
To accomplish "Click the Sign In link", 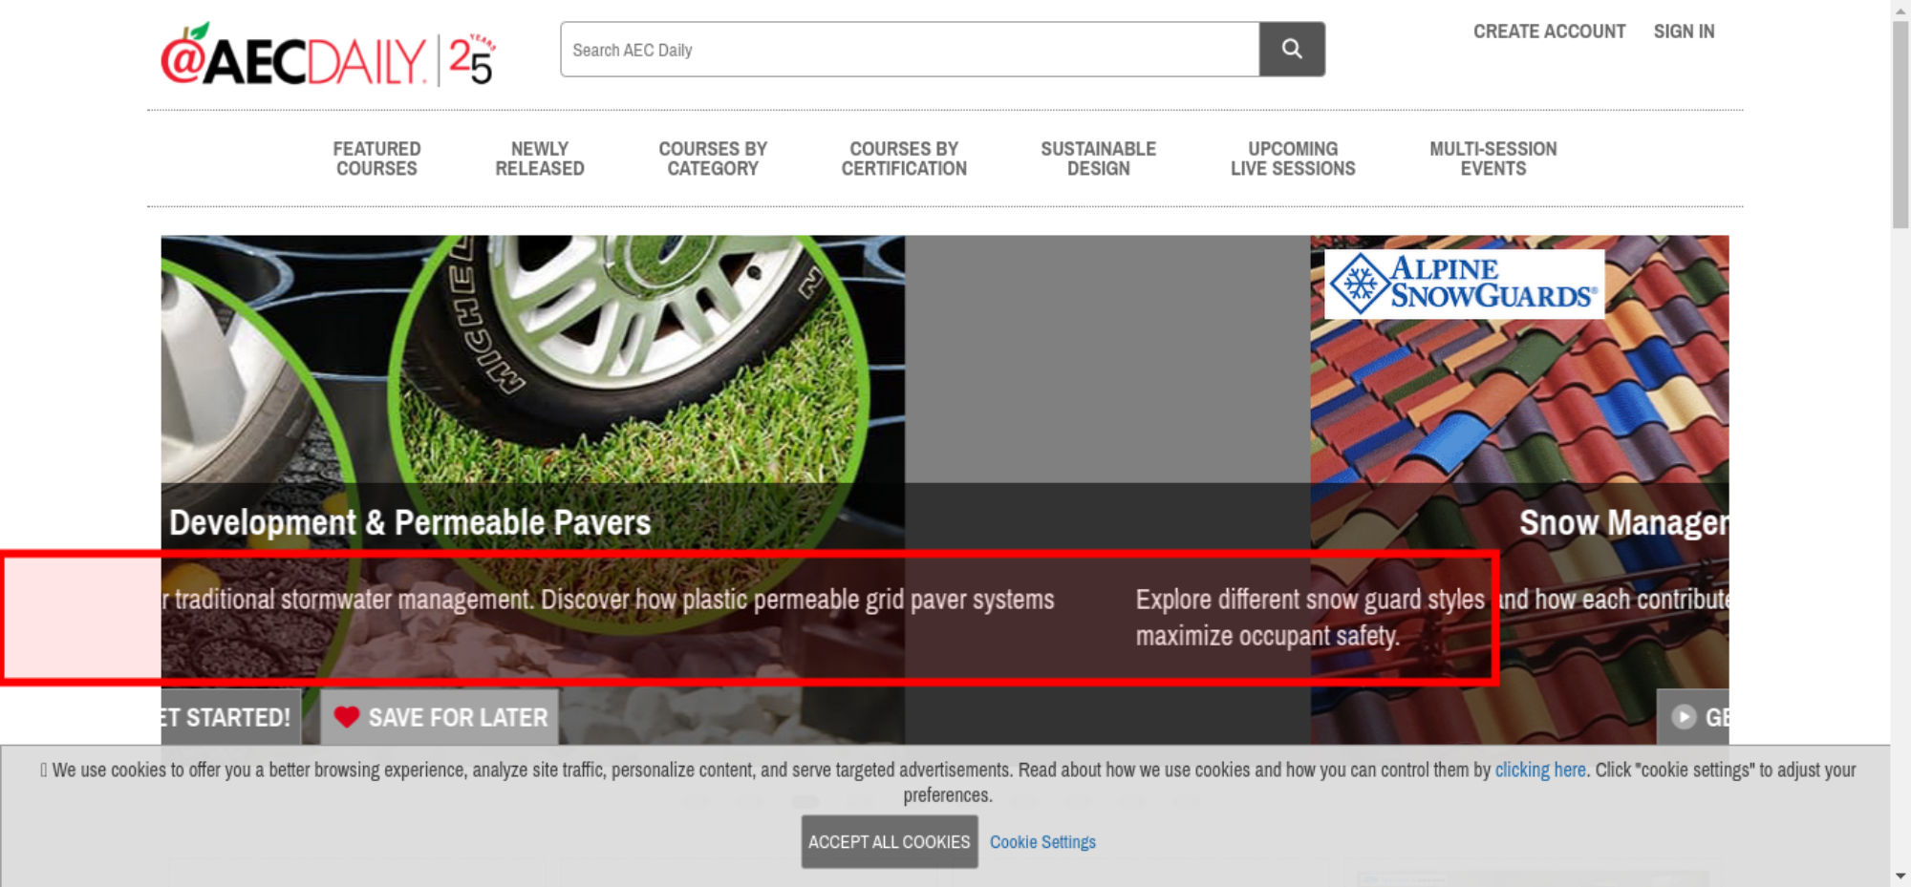I will (x=1684, y=32).
